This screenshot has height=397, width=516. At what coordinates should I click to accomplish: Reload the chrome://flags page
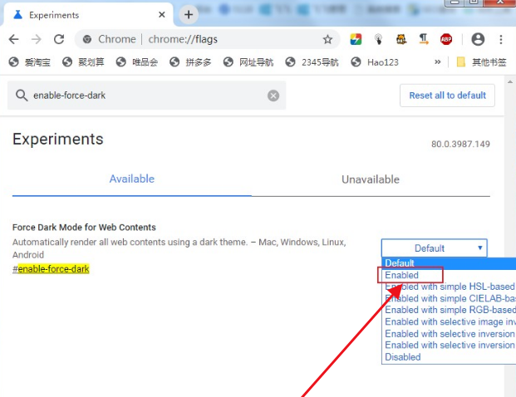(59, 40)
